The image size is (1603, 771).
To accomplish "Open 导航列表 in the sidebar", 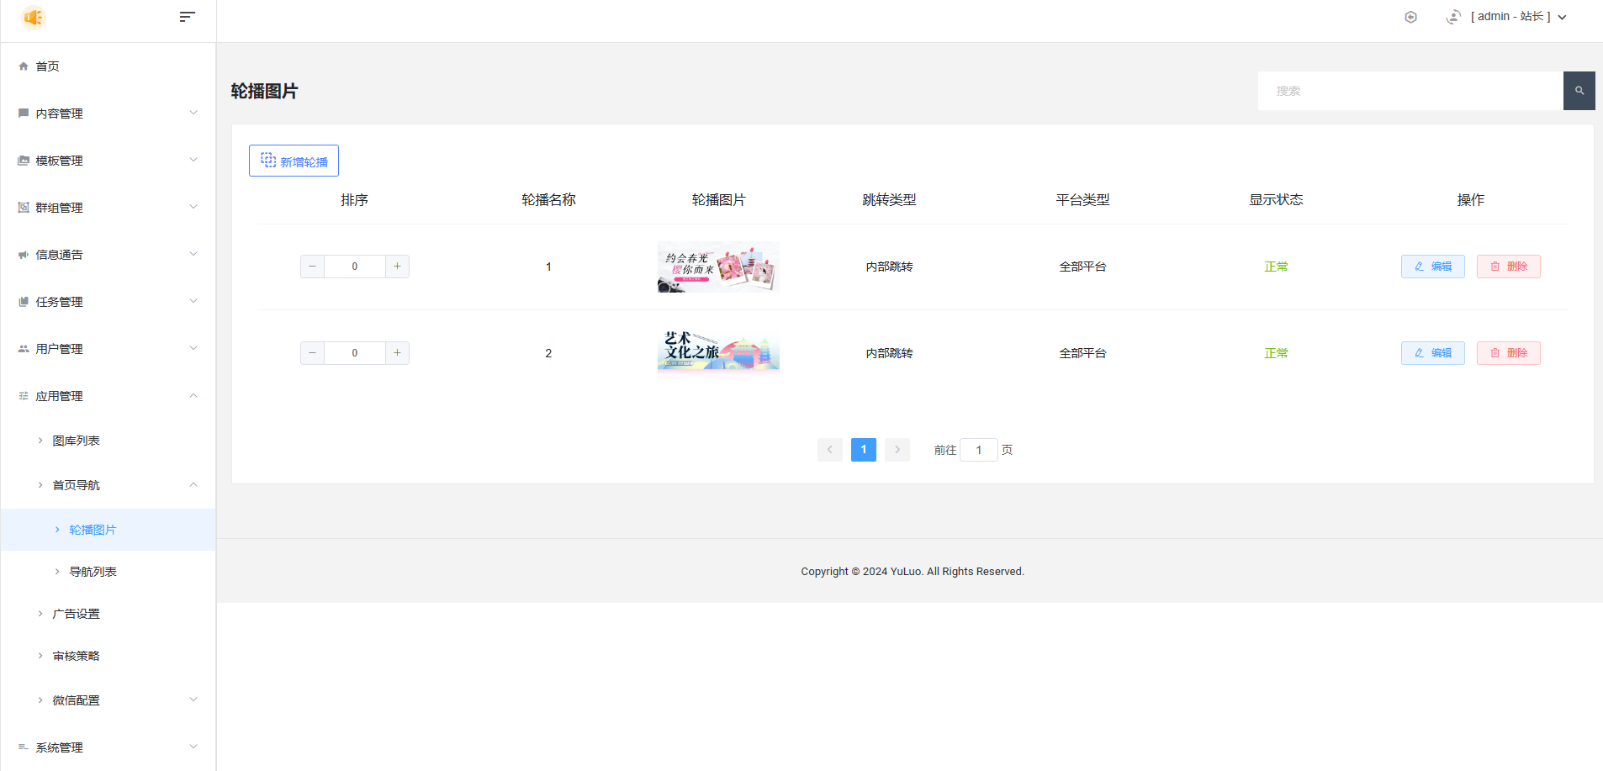I will (93, 572).
